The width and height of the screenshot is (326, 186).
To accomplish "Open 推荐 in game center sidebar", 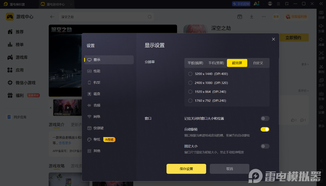I will (x=16, y=32).
